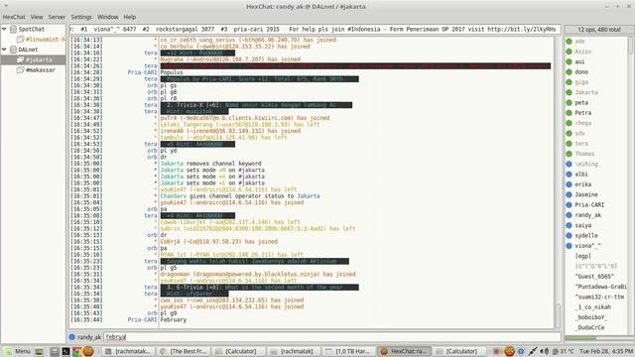Open the Help menu
Viewport: 635px width, 357px height.
click(x=130, y=17)
